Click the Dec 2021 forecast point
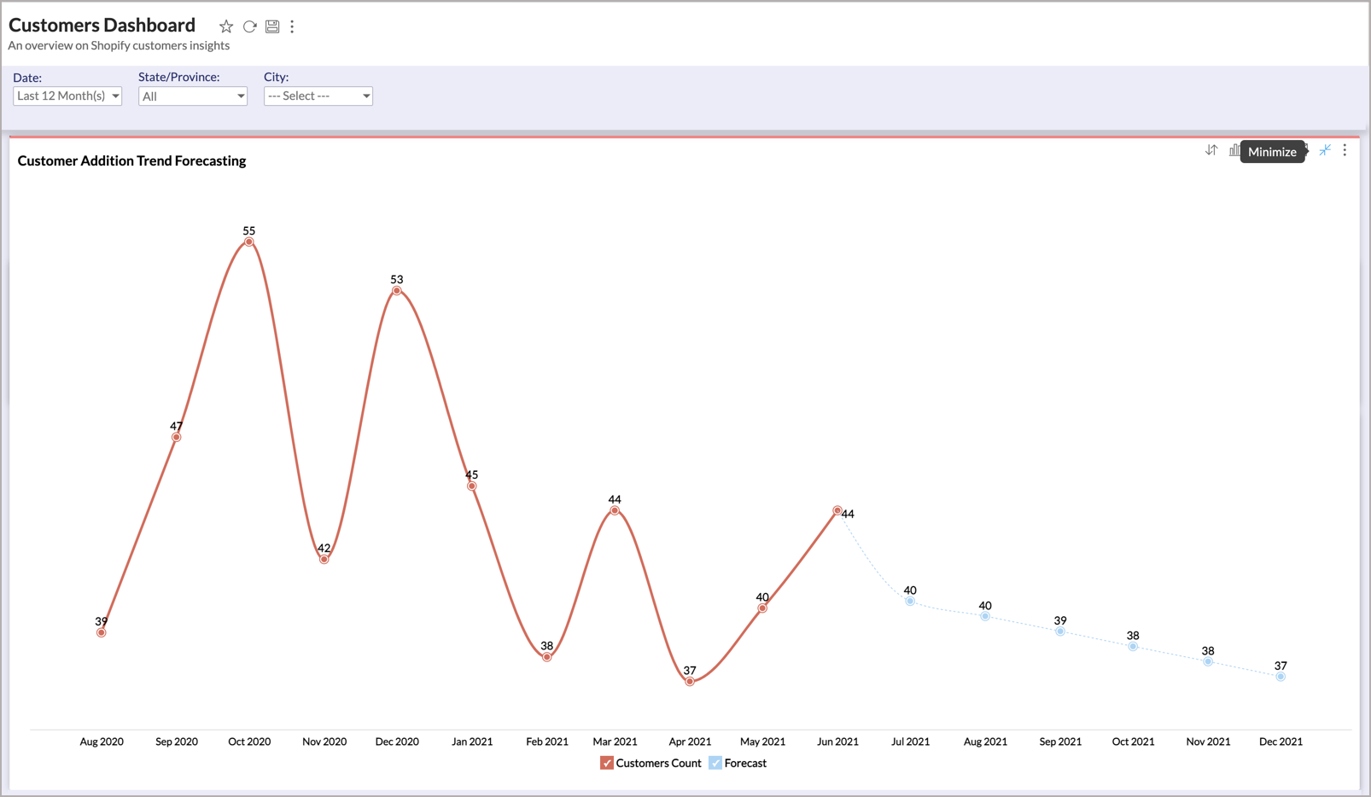The image size is (1371, 797). (x=1281, y=677)
